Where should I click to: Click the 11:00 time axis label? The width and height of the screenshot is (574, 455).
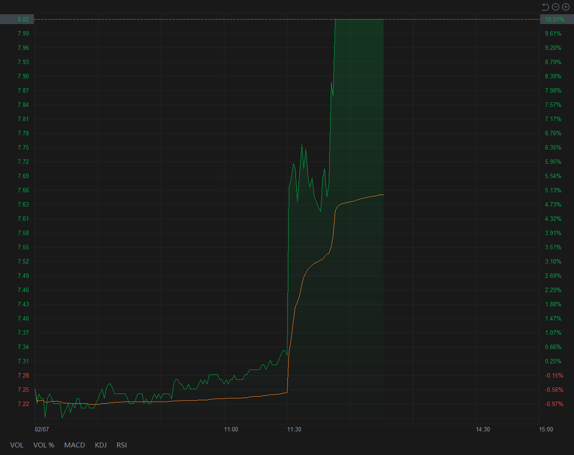(231, 429)
